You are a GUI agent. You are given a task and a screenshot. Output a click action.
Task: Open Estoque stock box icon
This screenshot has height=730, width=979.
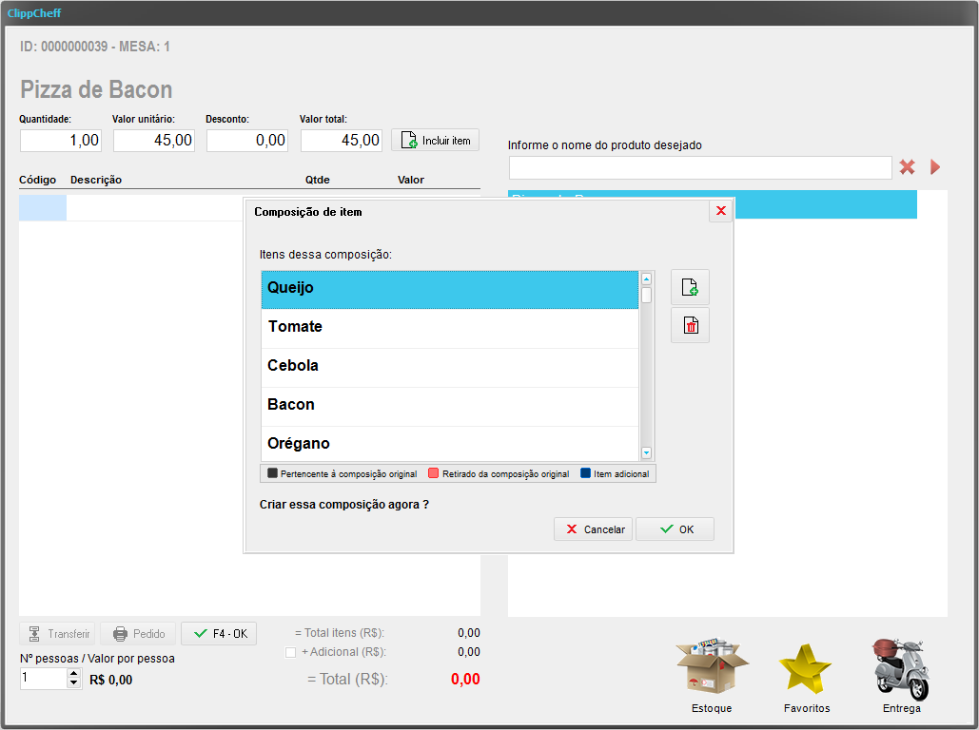[712, 668]
